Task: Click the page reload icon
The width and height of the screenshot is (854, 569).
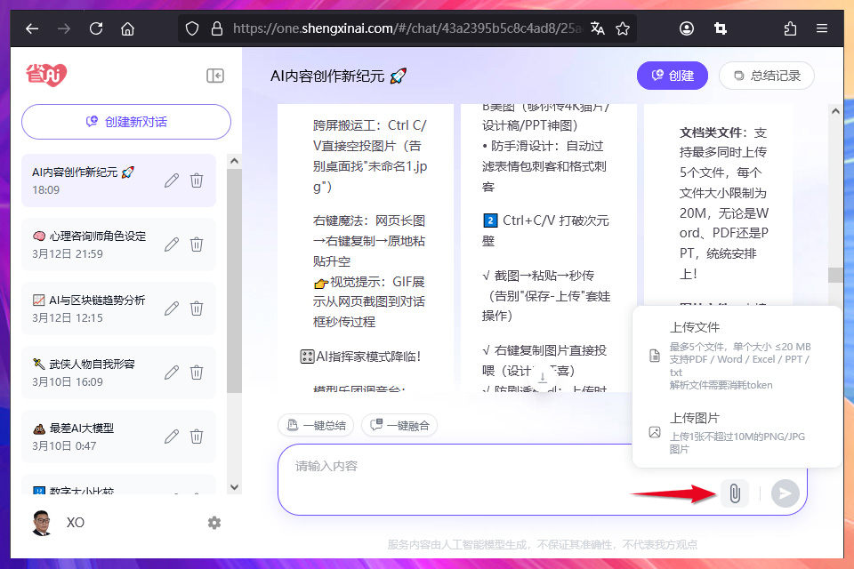Action: pyautogui.click(x=95, y=28)
